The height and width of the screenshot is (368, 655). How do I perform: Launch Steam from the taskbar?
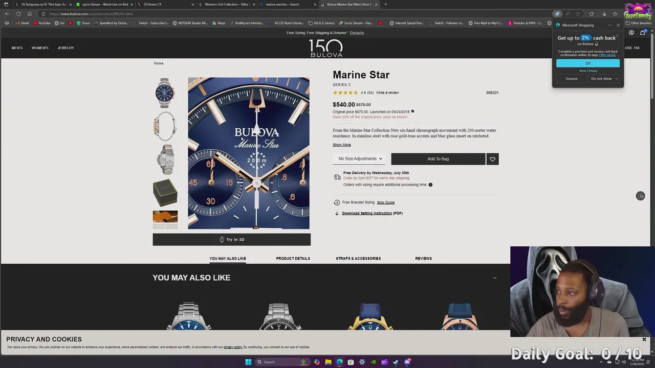click(x=396, y=362)
